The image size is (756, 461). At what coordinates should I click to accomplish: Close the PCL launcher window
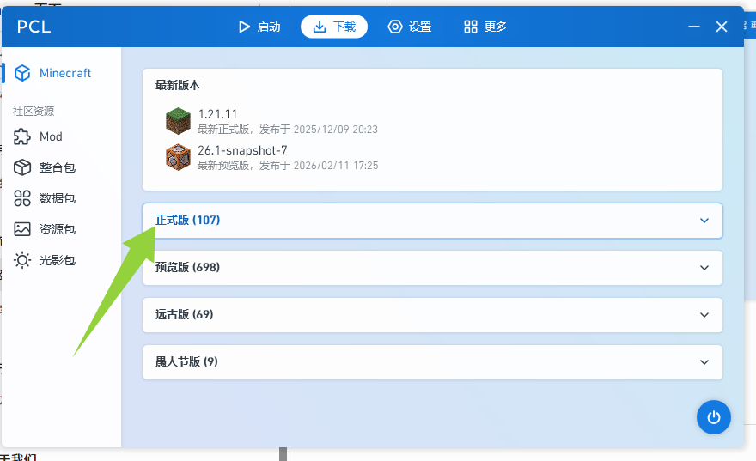722,27
